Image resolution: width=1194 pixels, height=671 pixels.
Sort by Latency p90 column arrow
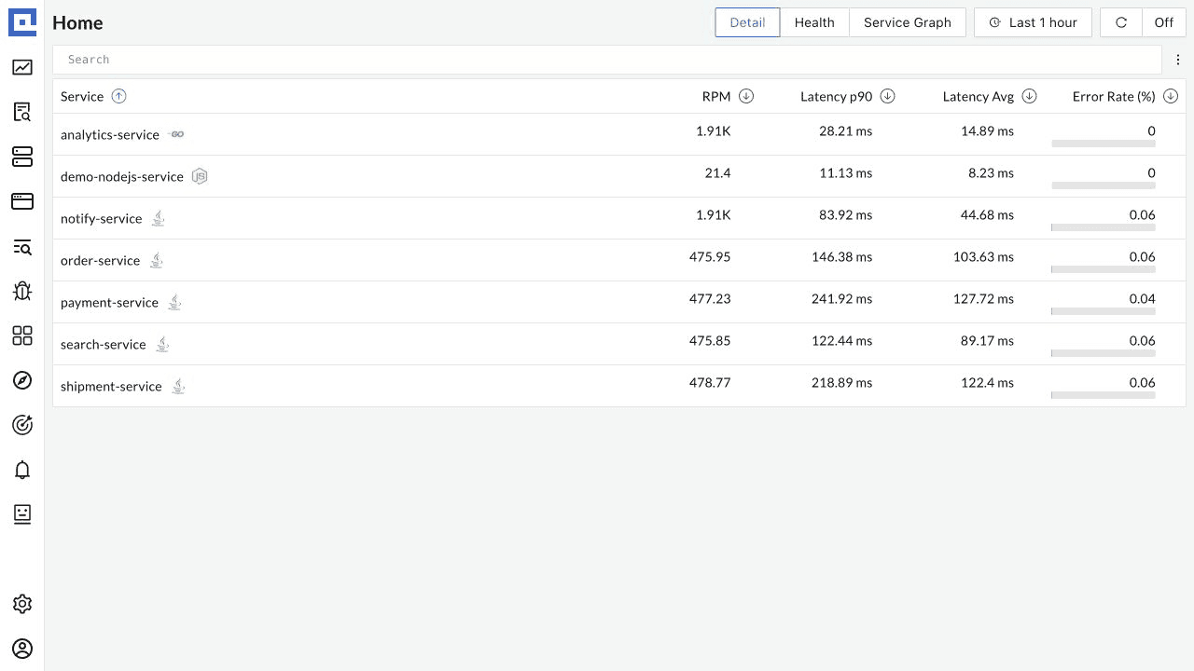pos(888,96)
